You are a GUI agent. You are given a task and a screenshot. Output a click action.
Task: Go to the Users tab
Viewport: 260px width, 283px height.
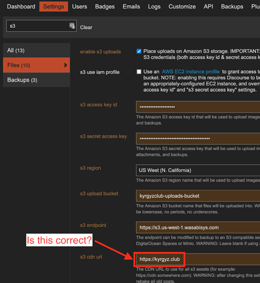tap(80, 7)
